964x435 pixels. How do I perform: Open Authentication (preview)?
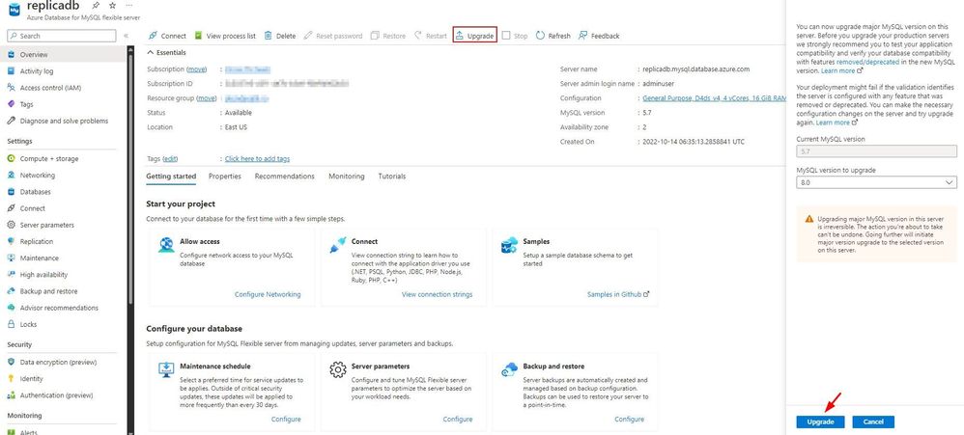click(56, 395)
